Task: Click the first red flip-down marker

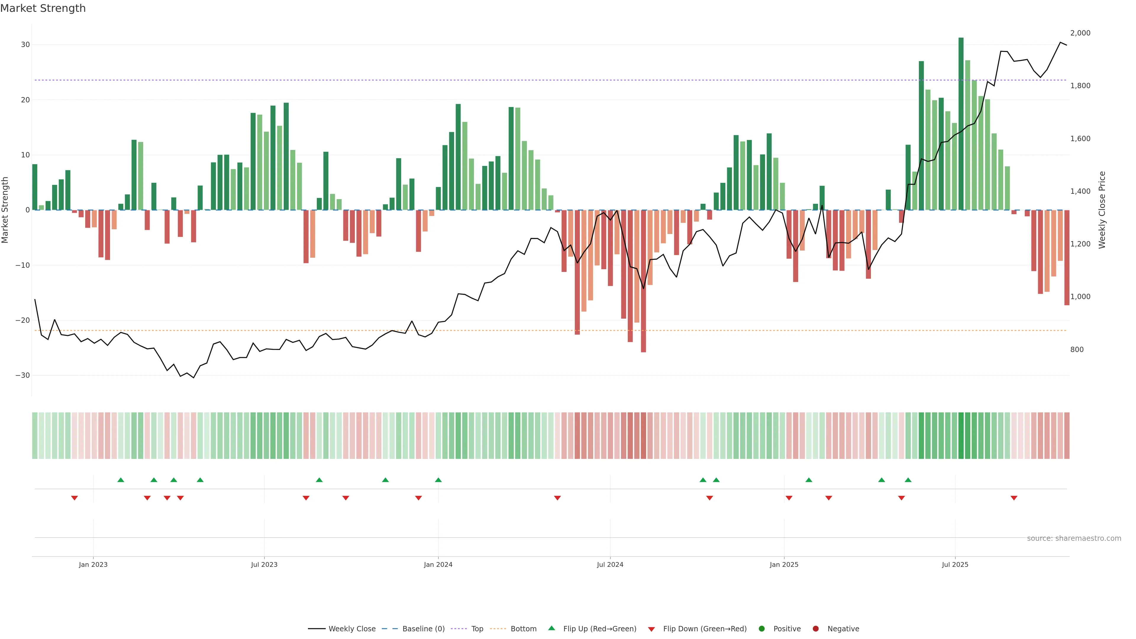Action: tap(75, 498)
